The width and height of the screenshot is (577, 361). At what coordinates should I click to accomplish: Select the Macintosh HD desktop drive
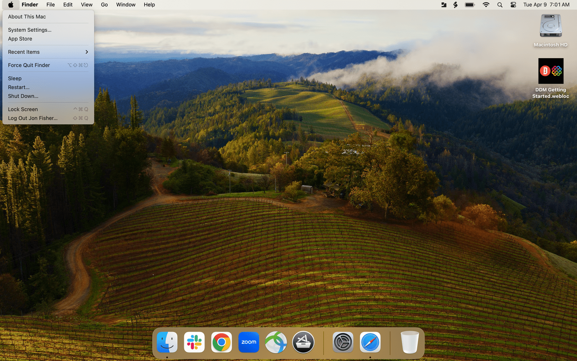point(550,26)
